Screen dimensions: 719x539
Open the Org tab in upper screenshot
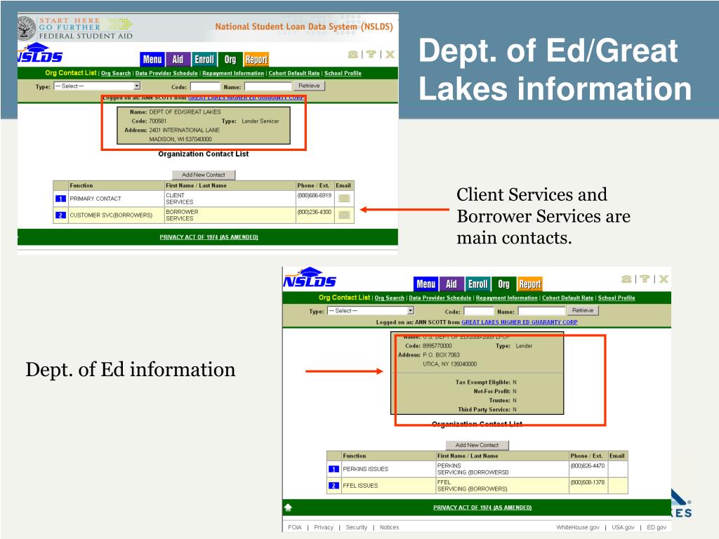pyautogui.click(x=230, y=59)
